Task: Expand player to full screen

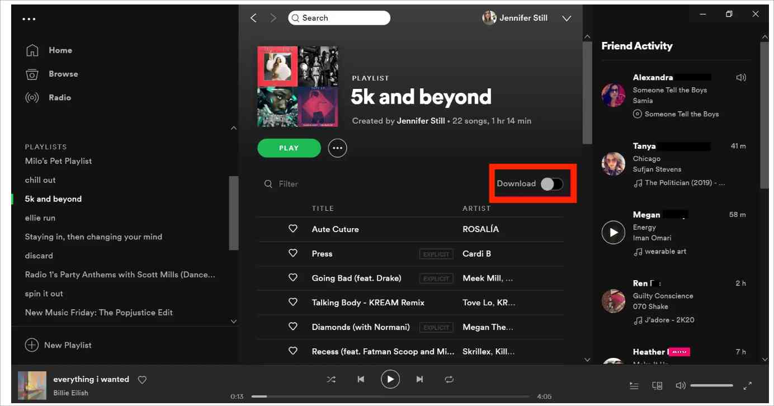Action: click(x=747, y=386)
